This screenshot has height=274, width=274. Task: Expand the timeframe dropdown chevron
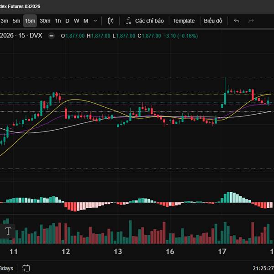(x=95, y=21)
